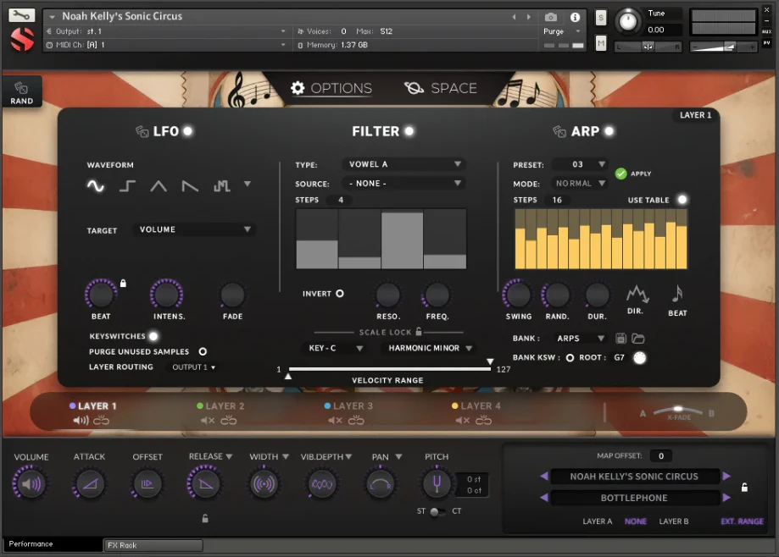Enable BANK KSW option
This screenshot has height=557, width=779.
(x=570, y=357)
